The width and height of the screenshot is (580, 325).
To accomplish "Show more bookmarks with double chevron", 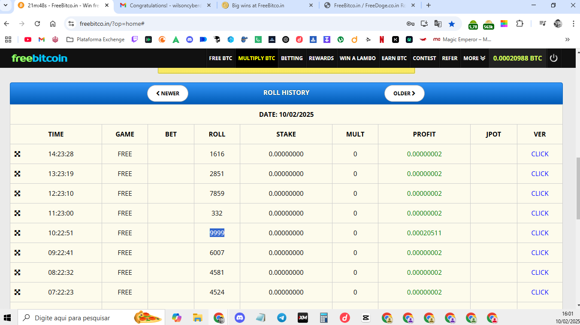I will click(568, 39).
